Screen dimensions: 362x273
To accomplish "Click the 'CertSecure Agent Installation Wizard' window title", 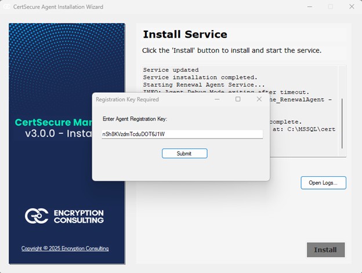I will pyautogui.click(x=58, y=7).
